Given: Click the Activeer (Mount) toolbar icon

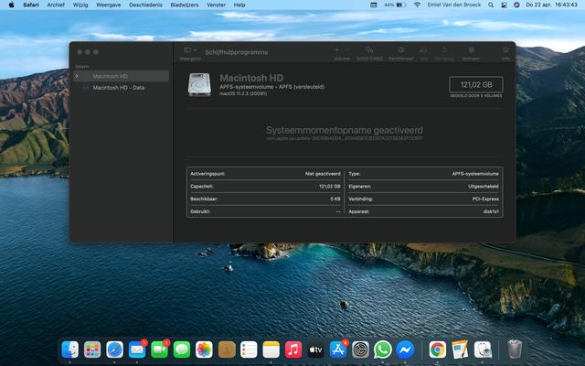Looking at the screenshot, I should tap(471, 50).
